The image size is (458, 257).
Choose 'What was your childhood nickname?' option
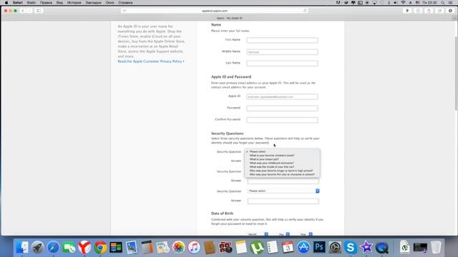tap(282, 163)
